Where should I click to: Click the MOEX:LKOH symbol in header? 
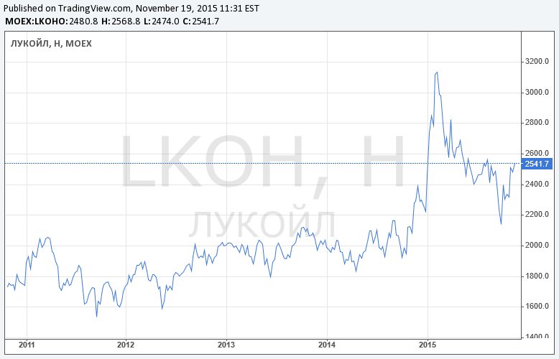pos(33,22)
